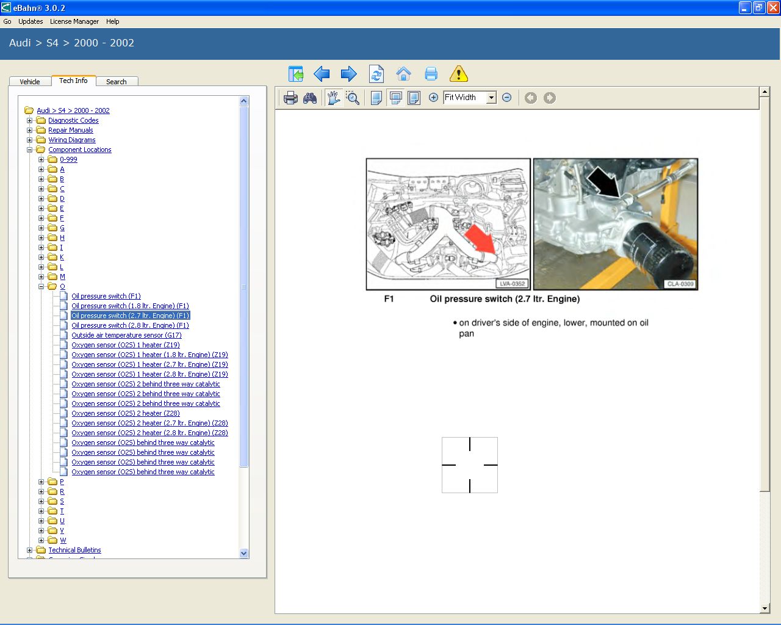The width and height of the screenshot is (781, 625).
Task: Go to the home page
Action: pyautogui.click(x=403, y=74)
